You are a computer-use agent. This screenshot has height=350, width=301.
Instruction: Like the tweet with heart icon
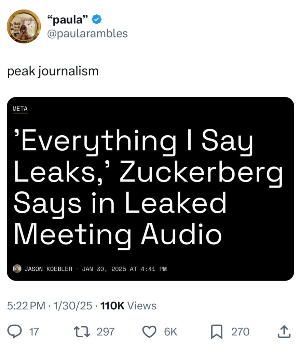[149, 331]
